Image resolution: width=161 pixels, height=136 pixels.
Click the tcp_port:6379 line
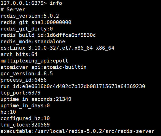pyautogui.click(x=21, y=93)
